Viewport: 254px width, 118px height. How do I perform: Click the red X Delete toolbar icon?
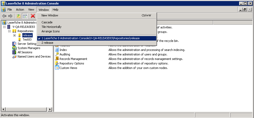click(33, 16)
